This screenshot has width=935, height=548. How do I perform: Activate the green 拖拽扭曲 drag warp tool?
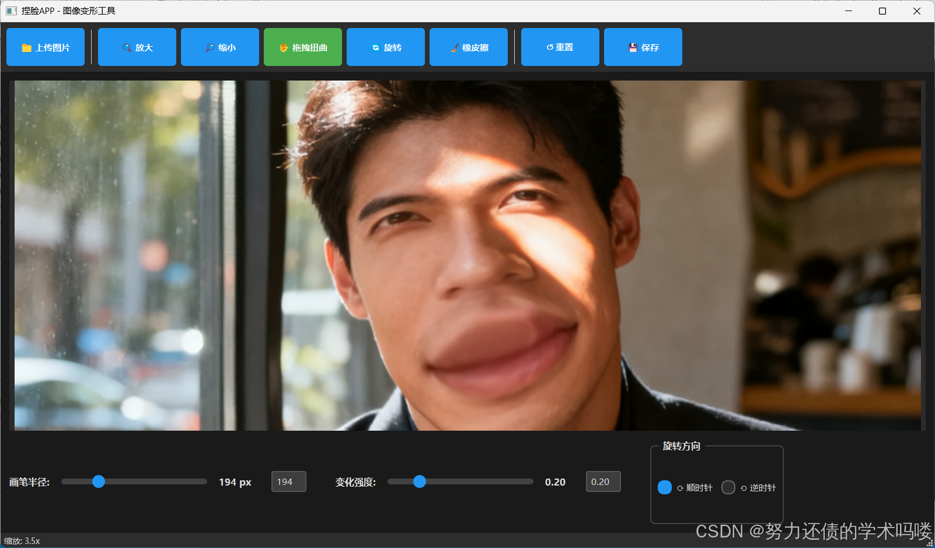[x=303, y=47]
